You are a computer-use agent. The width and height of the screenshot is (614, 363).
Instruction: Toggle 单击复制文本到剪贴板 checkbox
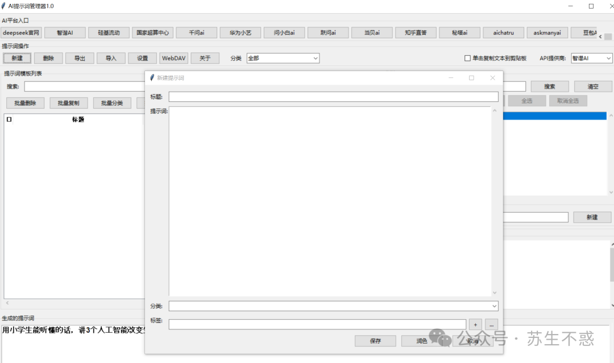(467, 58)
